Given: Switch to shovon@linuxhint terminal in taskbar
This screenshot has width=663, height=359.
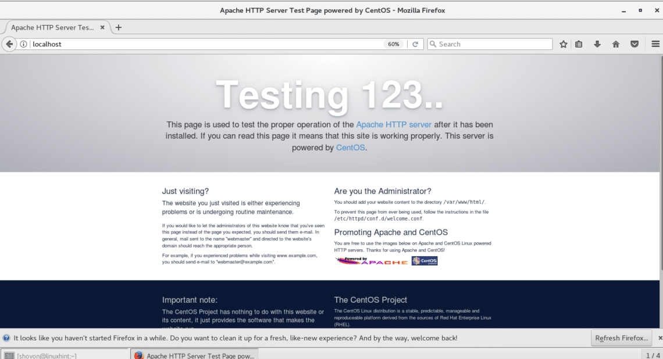Looking at the screenshot, I should (65, 356).
